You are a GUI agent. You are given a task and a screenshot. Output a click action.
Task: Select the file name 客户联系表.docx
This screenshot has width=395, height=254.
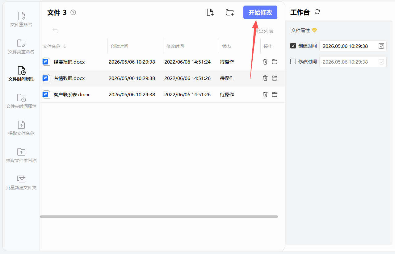[72, 94]
